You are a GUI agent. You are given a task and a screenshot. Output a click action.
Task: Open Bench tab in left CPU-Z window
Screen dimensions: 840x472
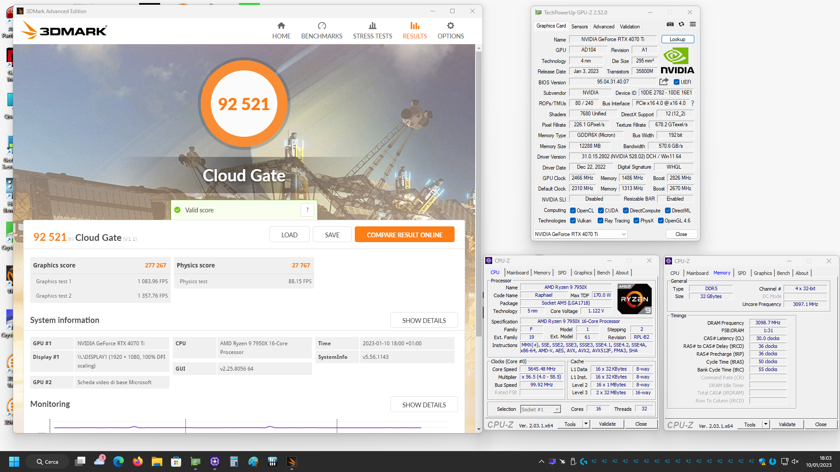(603, 273)
